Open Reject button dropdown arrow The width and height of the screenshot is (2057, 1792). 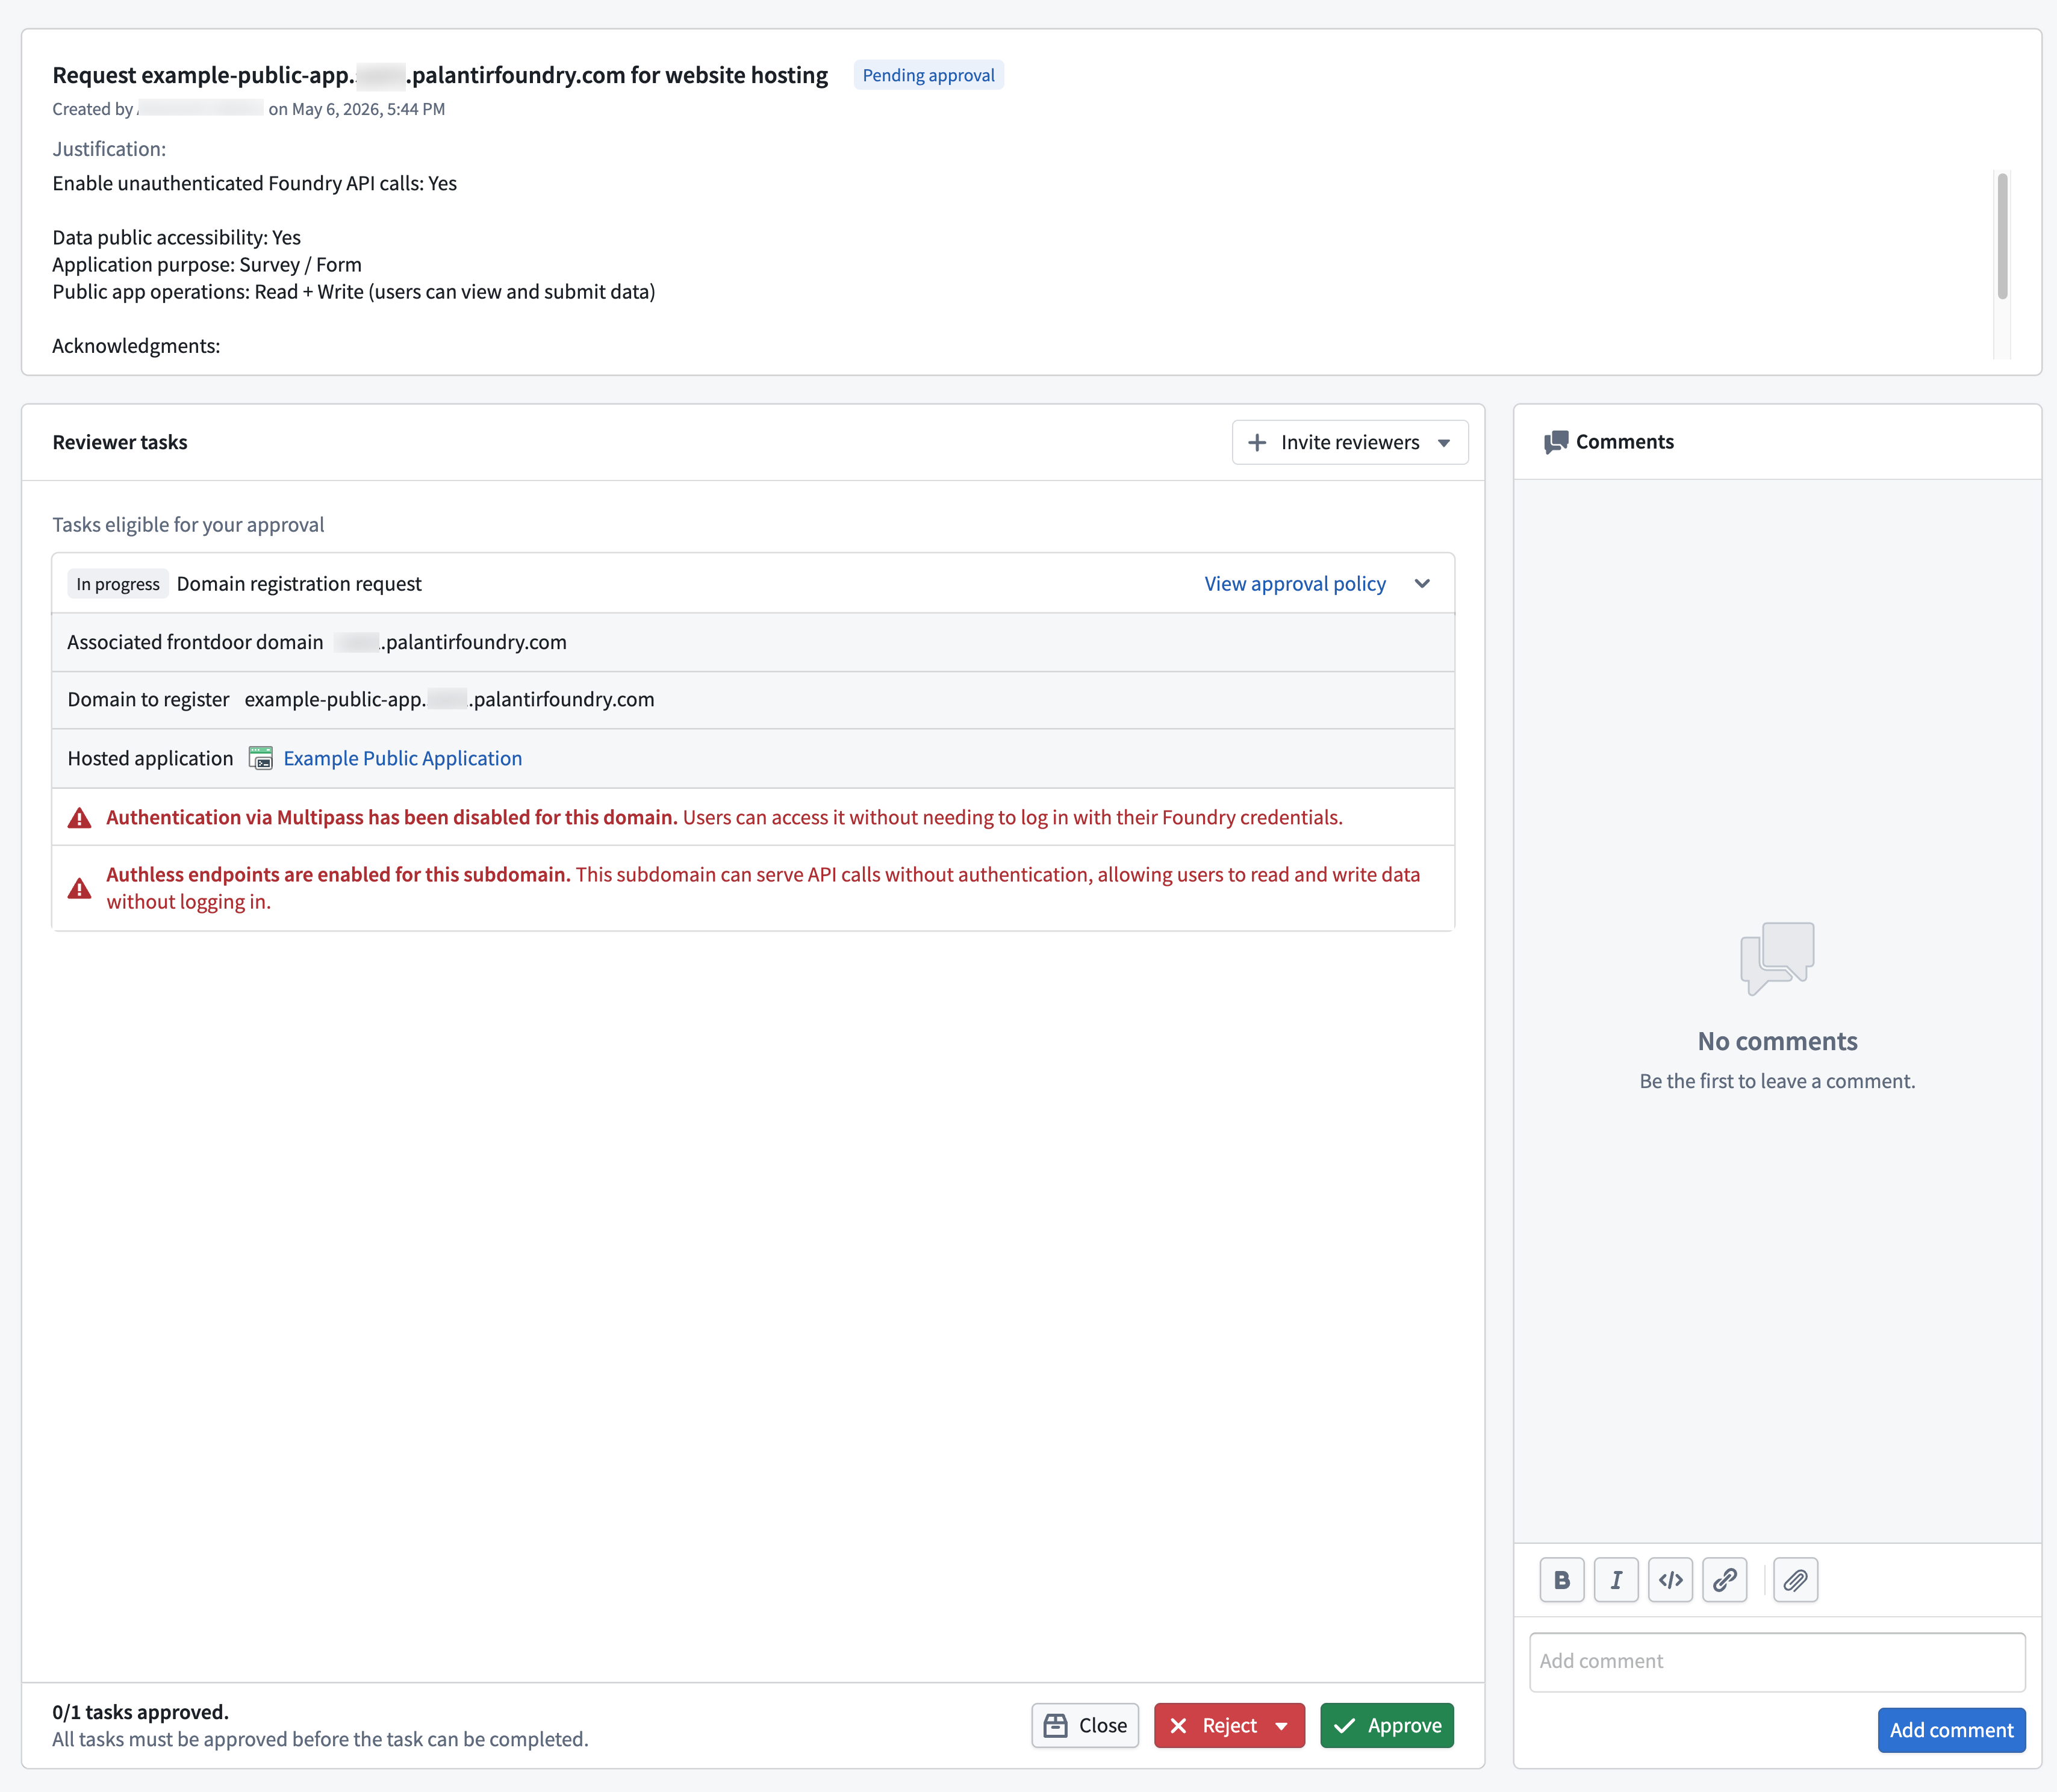pos(1282,1726)
